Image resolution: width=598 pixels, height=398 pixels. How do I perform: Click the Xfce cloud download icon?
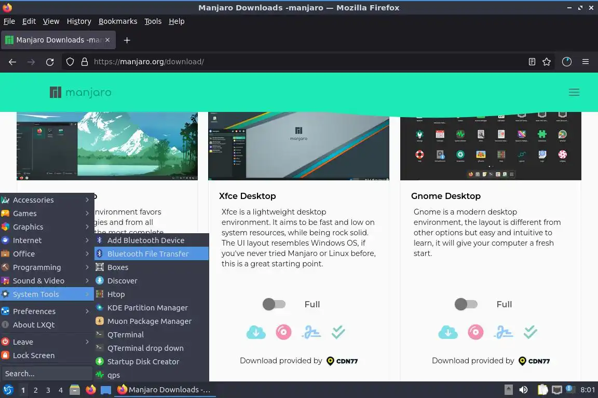(256, 333)
